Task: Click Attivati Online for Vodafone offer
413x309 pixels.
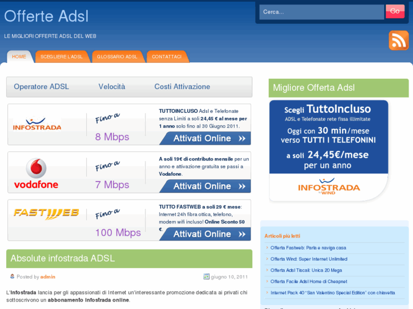Action: tap(206, 186)
